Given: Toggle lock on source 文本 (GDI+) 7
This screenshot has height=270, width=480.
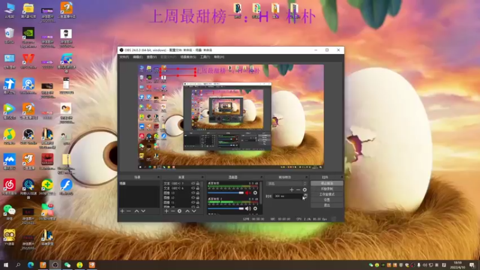Looking at the screenshot, I should coord(198,184).
